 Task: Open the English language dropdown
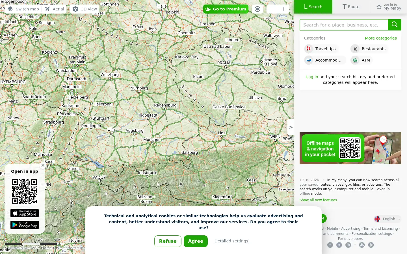click(387, 219)
